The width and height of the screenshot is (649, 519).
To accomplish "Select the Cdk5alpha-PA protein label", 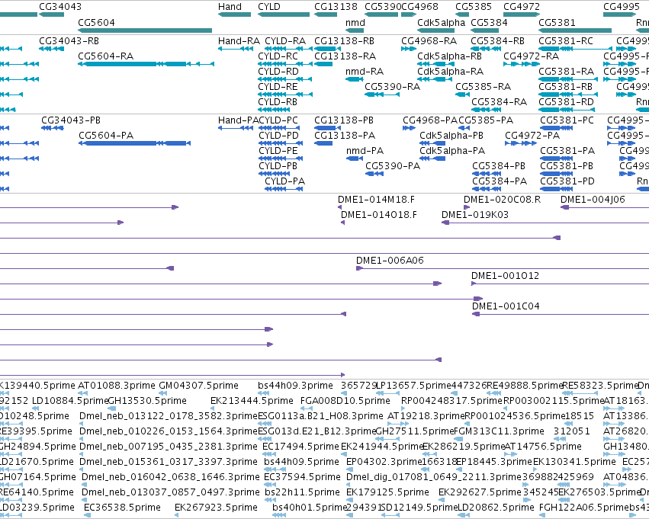I will click(x=452, y=151).
